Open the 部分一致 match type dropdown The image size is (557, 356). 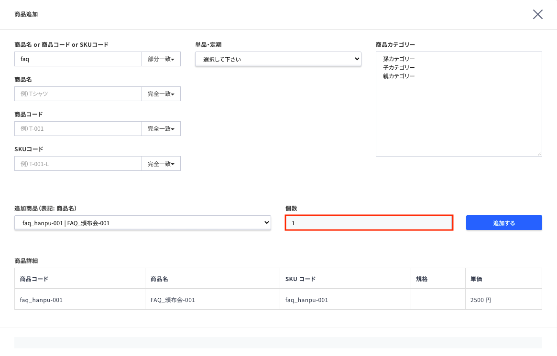point(161,59)
